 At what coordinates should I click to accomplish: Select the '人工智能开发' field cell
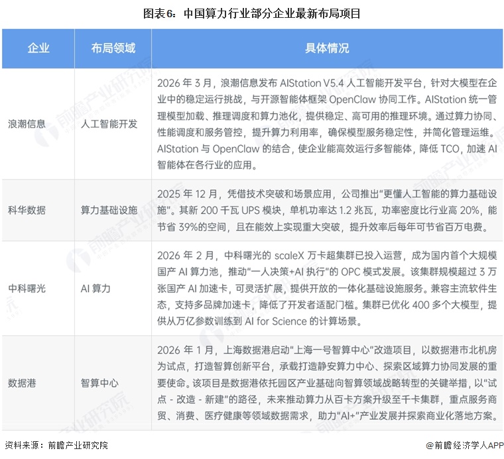click(x=113, y=124)
